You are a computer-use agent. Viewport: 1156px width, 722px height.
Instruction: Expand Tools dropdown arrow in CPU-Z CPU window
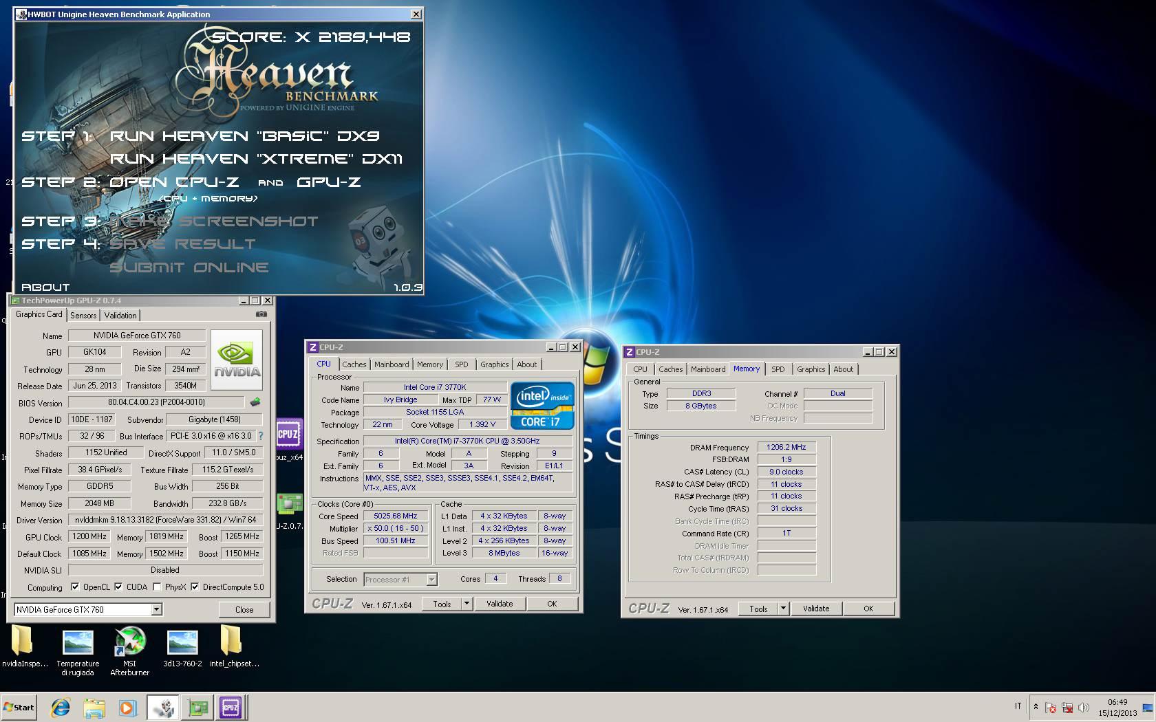pyautogui.click(x=466, y=604)
